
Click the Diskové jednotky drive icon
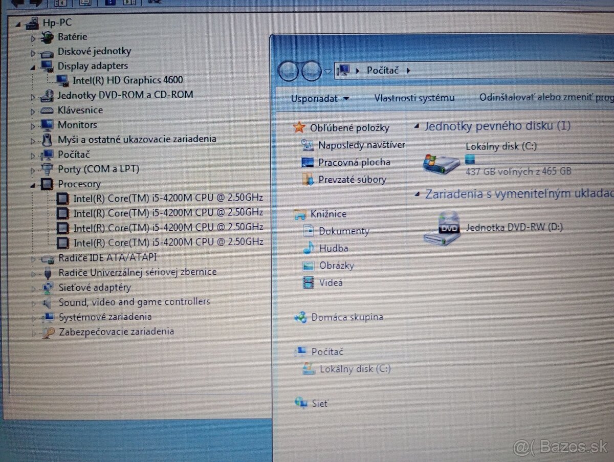click(47, 53)
